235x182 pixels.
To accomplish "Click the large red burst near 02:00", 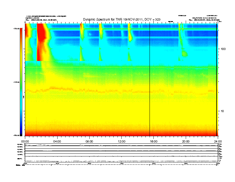I will (x=41, y=42).
